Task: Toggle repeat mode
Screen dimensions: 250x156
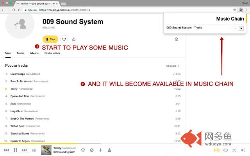Action: point(225,150)
